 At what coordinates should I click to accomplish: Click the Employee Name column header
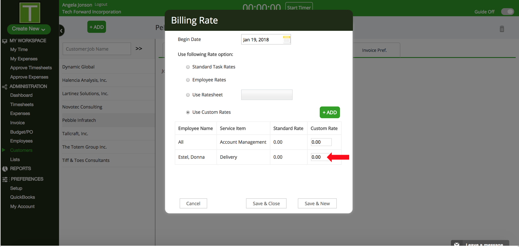196,128
